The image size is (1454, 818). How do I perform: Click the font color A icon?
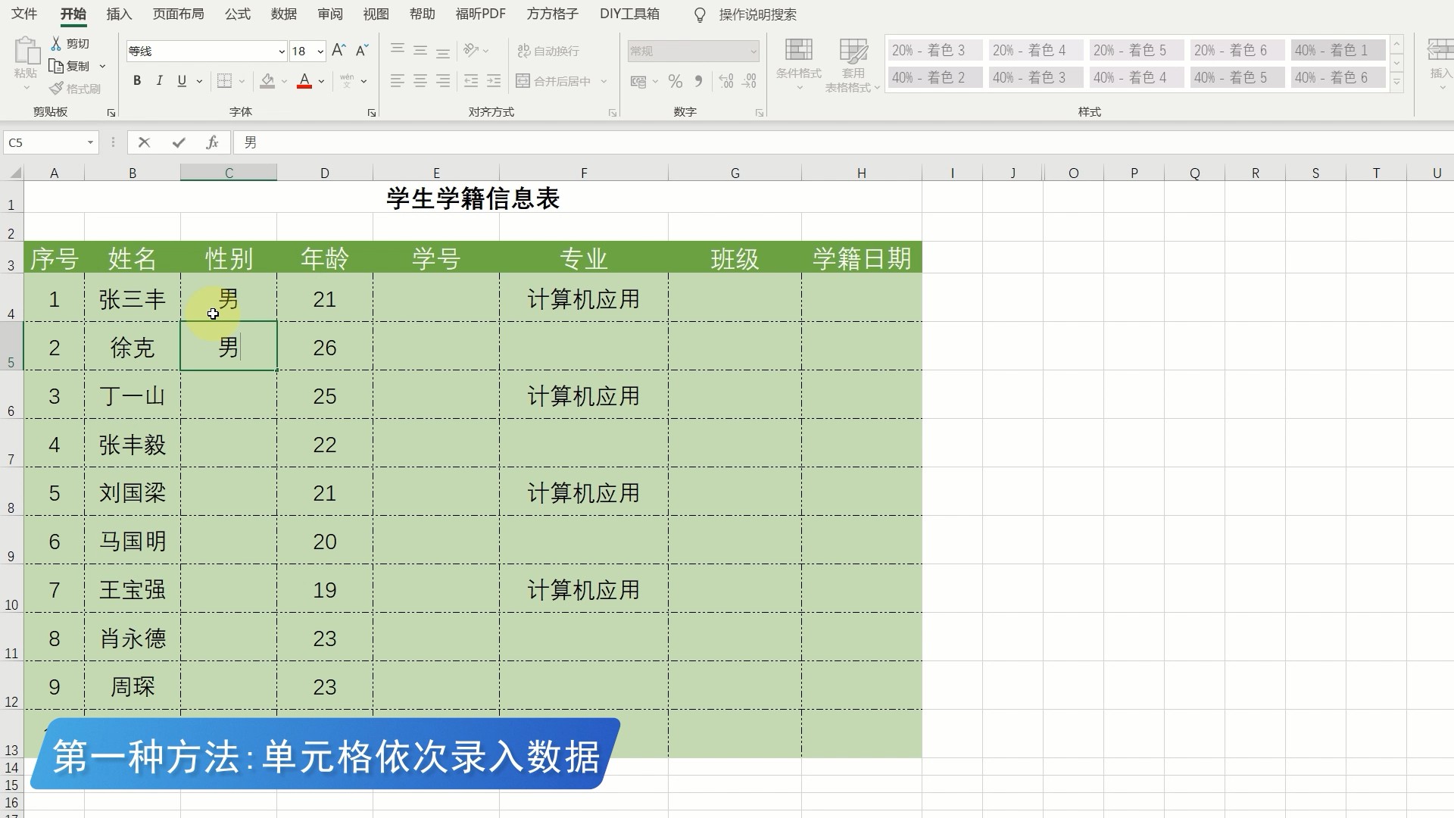coord(304,81)
